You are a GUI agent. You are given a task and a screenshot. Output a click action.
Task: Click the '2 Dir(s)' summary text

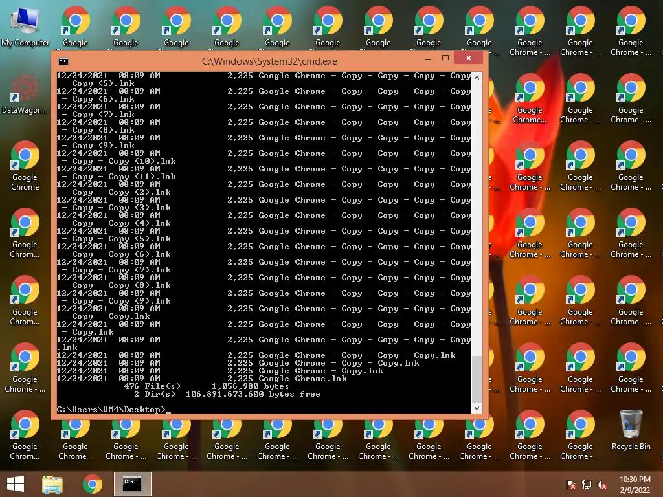[155, 394]
